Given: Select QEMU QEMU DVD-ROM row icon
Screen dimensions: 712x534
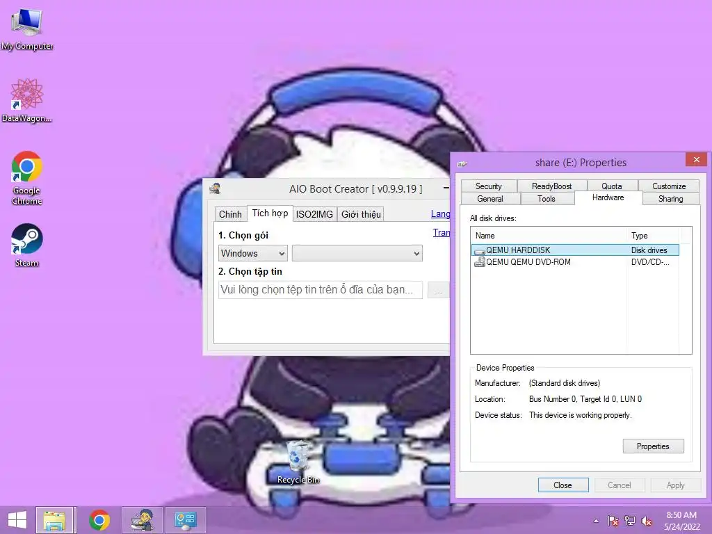Looking at the screenshot, I should point(480,262).
